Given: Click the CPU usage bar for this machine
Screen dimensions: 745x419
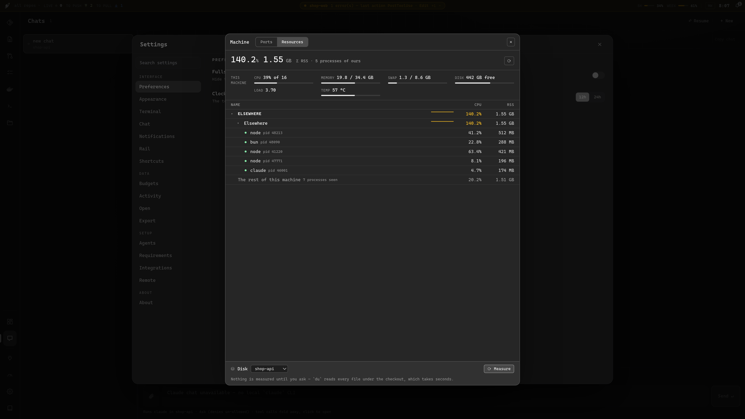Looking at the screenshot, I should [284, 83].
